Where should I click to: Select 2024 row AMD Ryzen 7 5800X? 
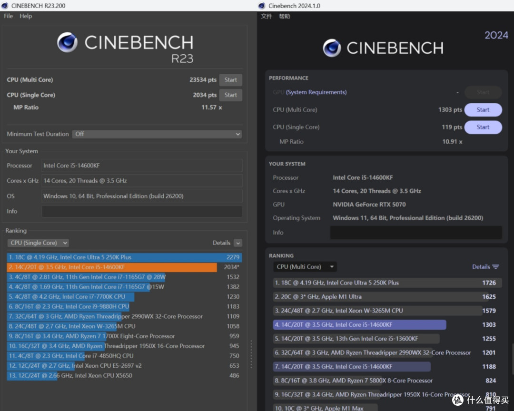coord(387,381)
